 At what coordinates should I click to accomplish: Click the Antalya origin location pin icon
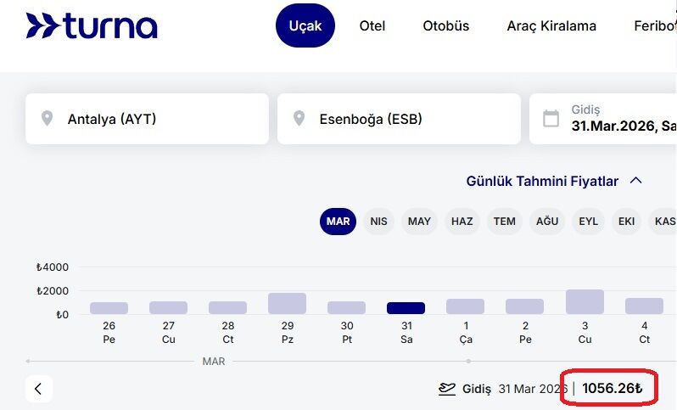(x=47, y=119)
